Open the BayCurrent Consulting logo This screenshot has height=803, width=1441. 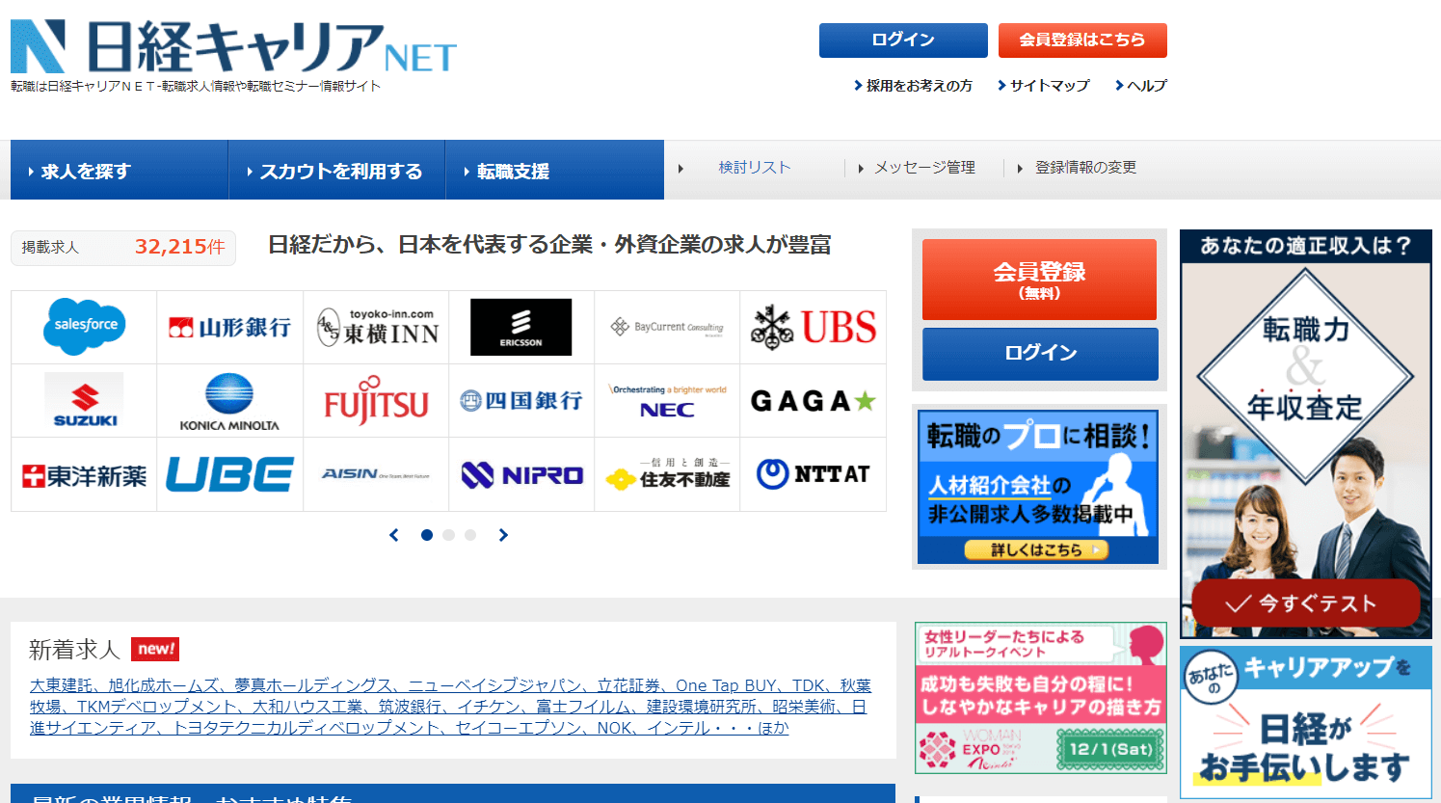click(667, 328)
